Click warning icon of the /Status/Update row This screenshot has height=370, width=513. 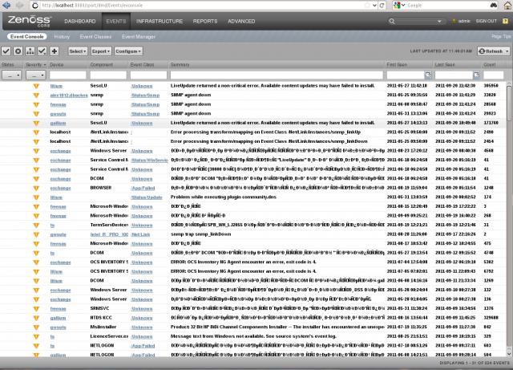coord(36,197)
